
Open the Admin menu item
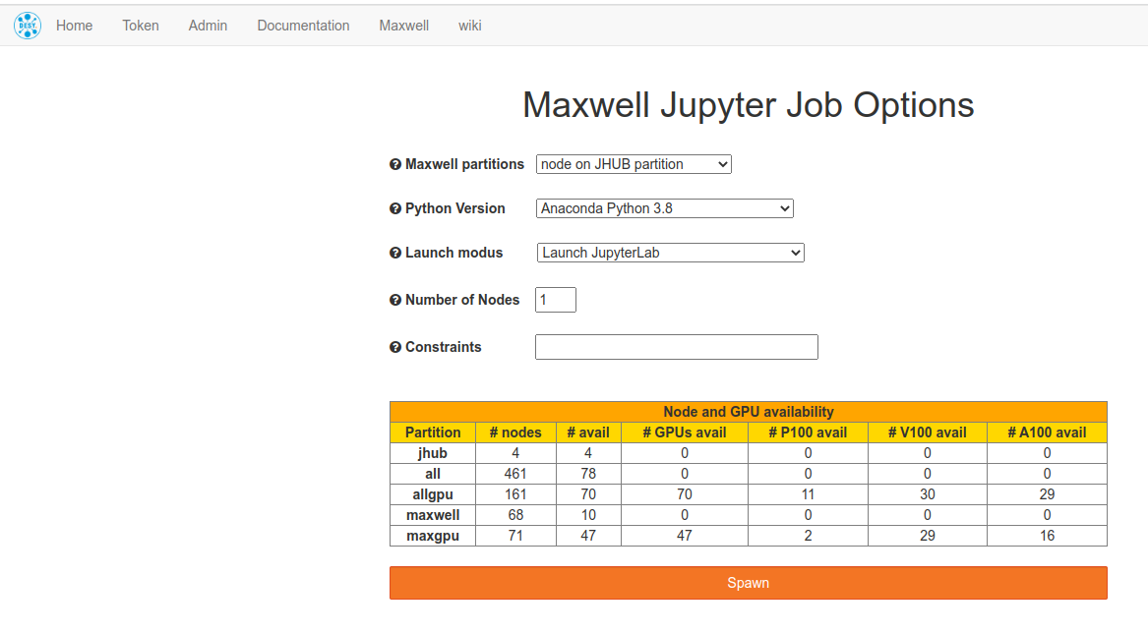click(x=208, y=26)
